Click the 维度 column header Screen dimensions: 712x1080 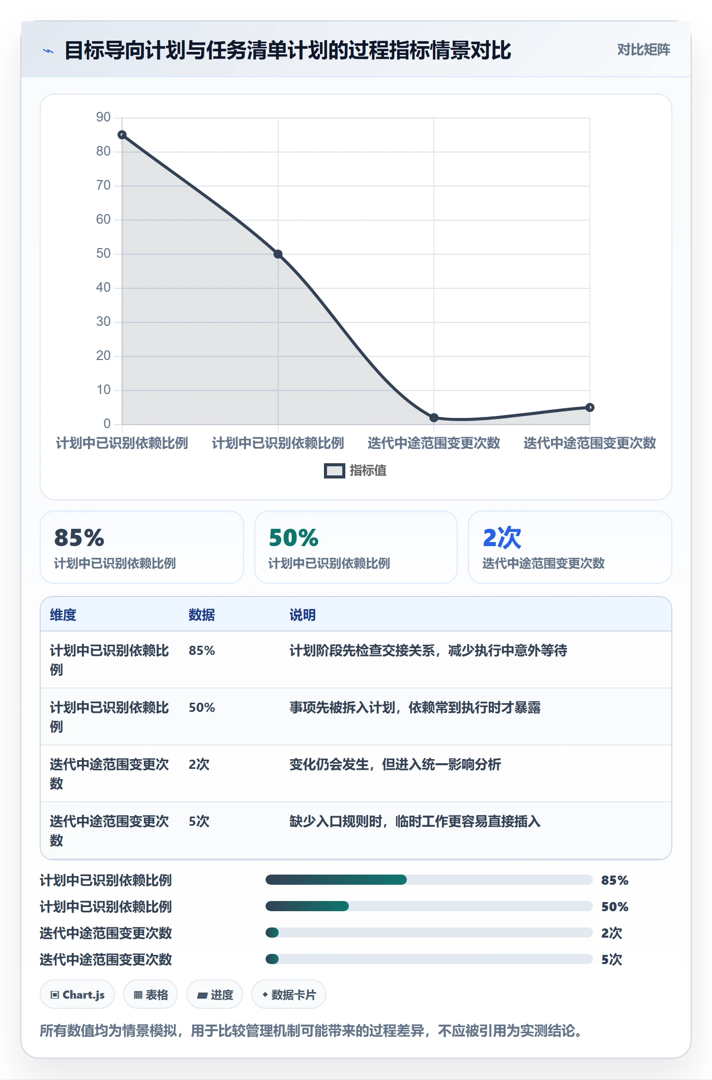(63, 615)
